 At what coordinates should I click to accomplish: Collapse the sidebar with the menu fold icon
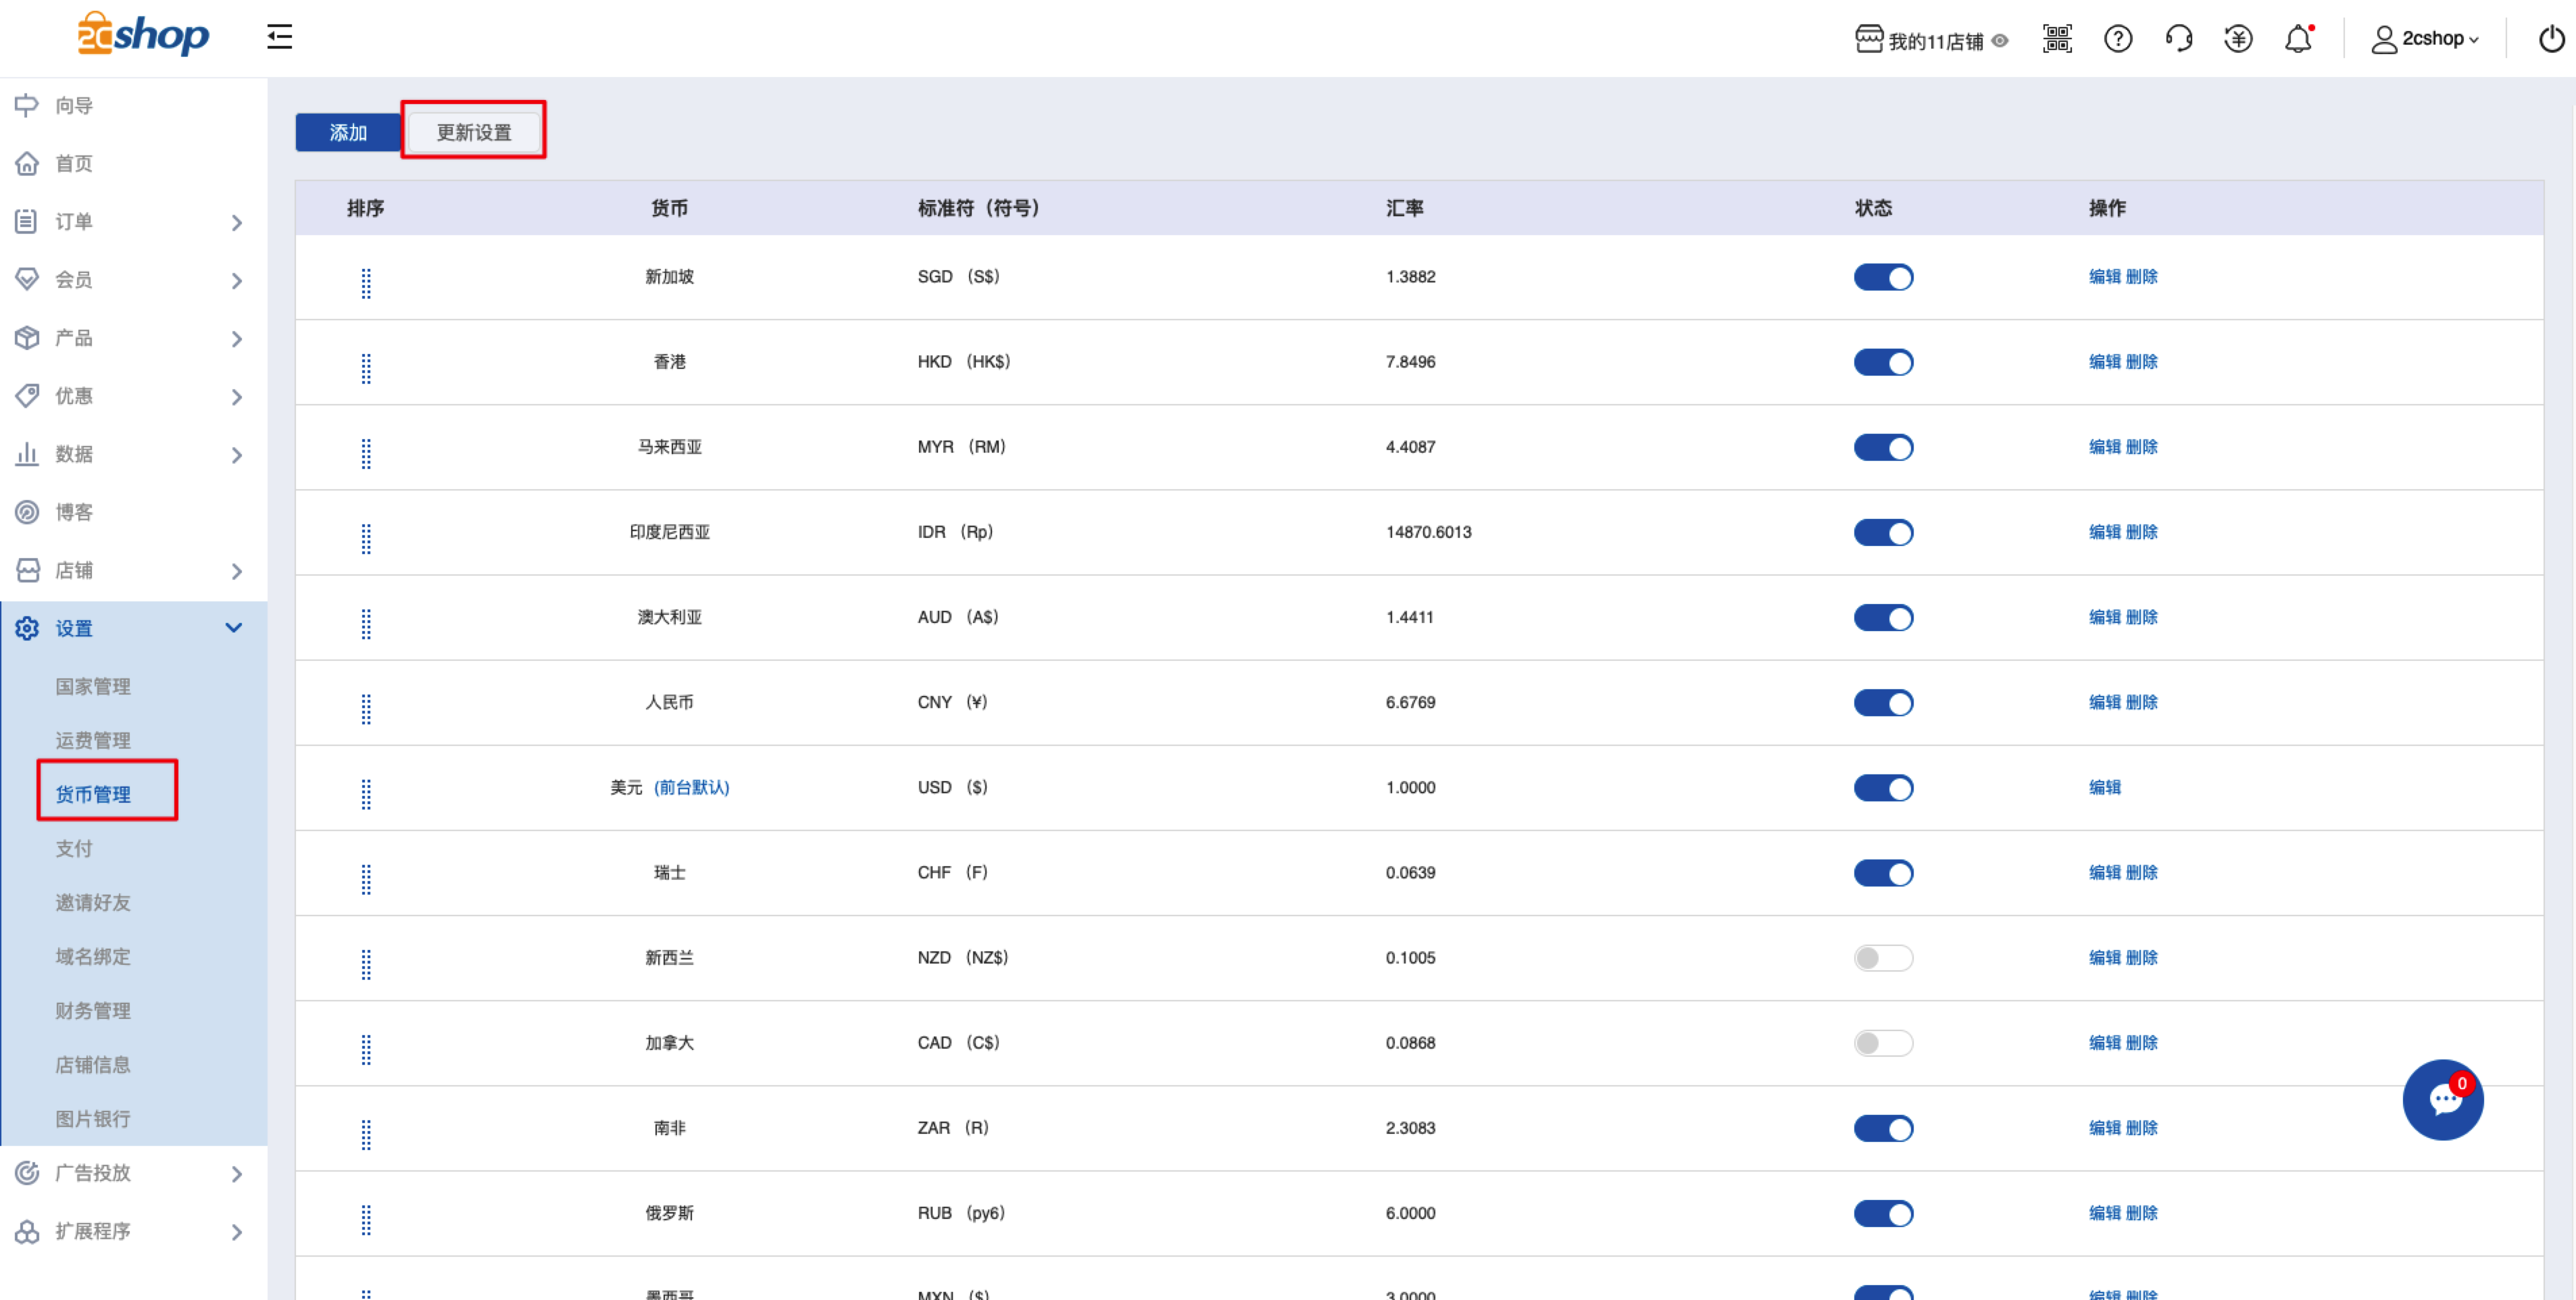pyautogui.click(x=279, y=38)
